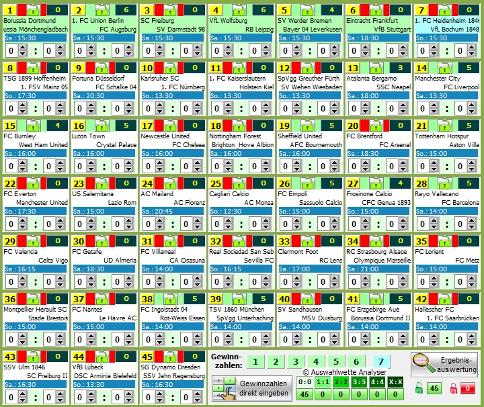Toggle the lock on match 2 Union Berlin
The width and height of the screenshot is (484, 407).
coord(102,11)
